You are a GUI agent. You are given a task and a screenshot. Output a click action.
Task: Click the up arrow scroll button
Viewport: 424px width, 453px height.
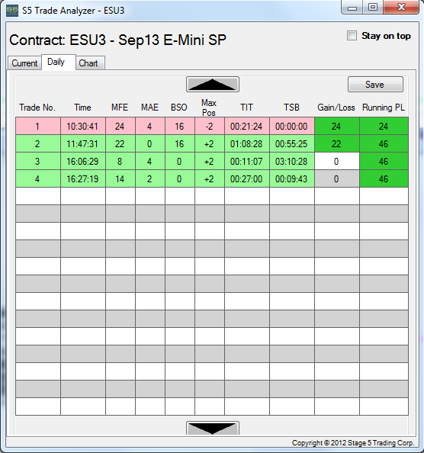[x=213, y=85]
